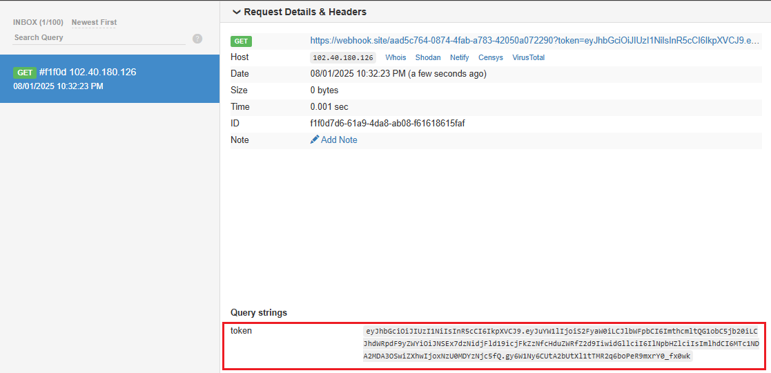Toggle the Newest First sort order

click(94, 22)
